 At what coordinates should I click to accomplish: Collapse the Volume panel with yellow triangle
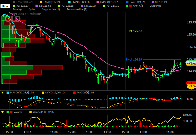(2, 112)
